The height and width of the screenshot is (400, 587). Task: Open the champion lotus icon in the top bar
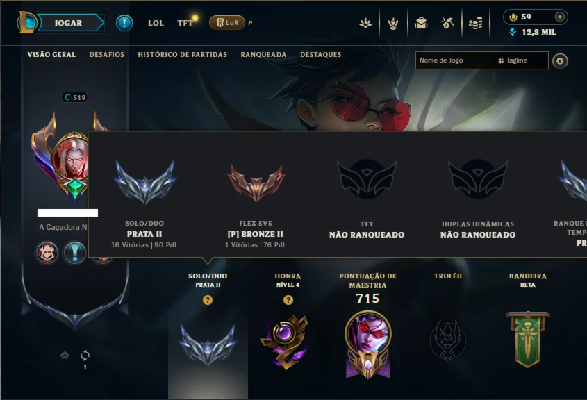(x=365, y=23)
